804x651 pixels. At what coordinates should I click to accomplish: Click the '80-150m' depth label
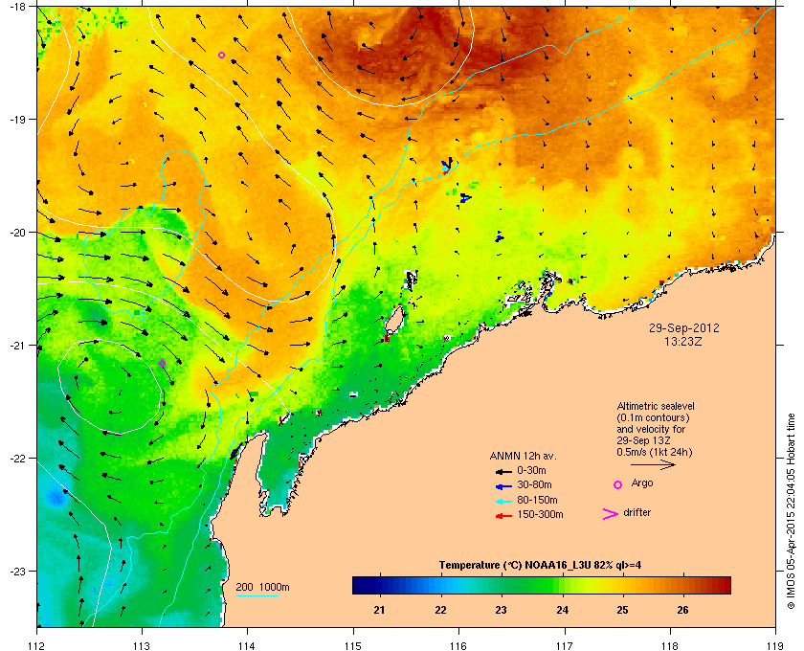click(537, 500)
